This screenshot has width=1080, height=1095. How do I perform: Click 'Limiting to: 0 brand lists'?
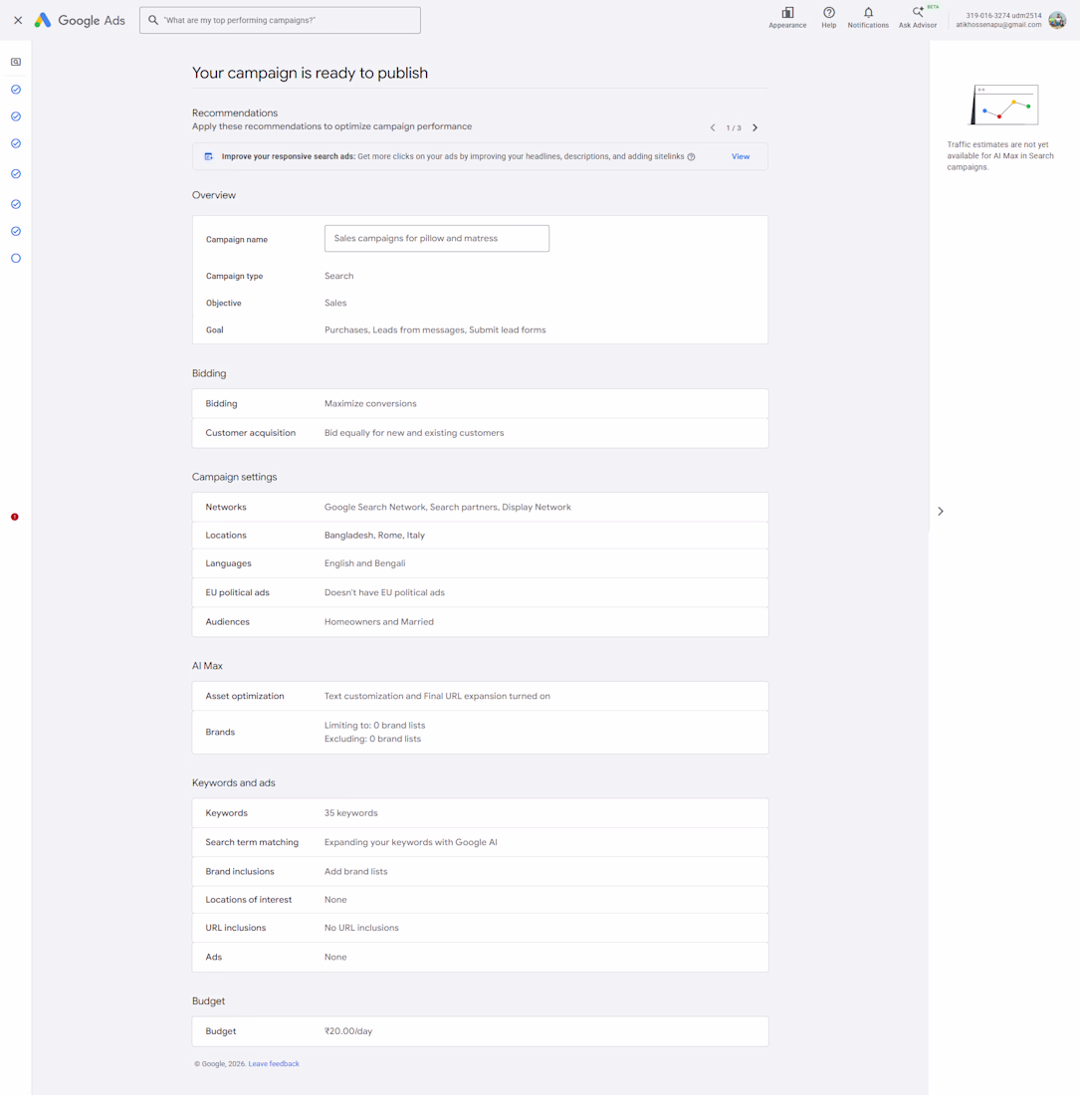tap(375, 725)
